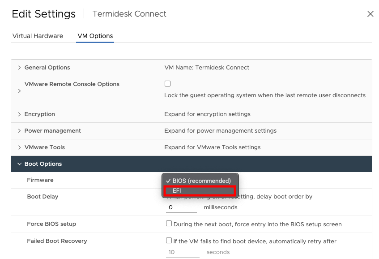Screen dimensions: 379x259
Task: Switch to the Virtual Hardware tab
Action: point(38,36)
